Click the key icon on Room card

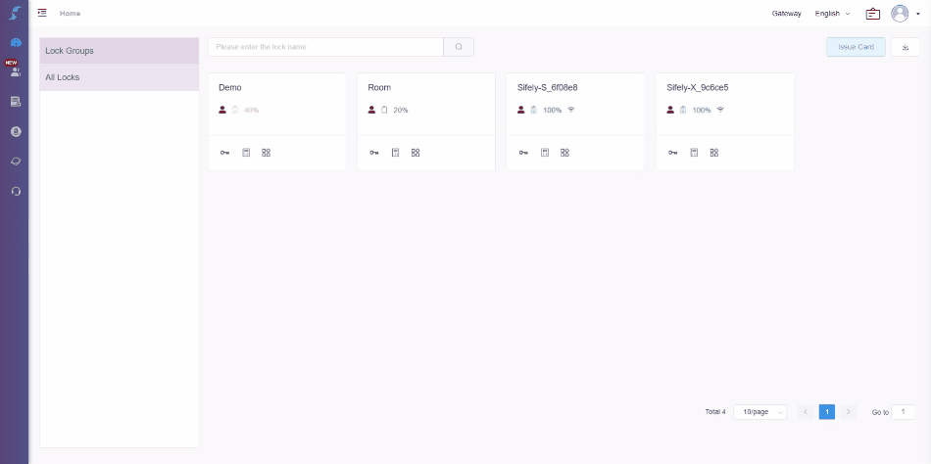374,153
